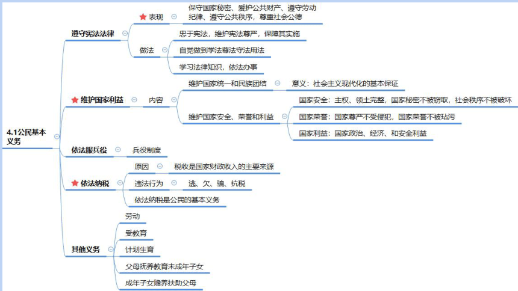Select node 学习法律知识,依法办事
Viewport: 518px width, 291px height.
[x=218, y=67]
